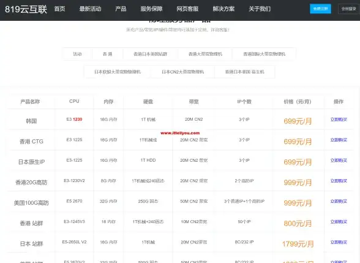Select the 香港国际大带宽物理机 tab

pyautogui.click(x=264, y=54)
